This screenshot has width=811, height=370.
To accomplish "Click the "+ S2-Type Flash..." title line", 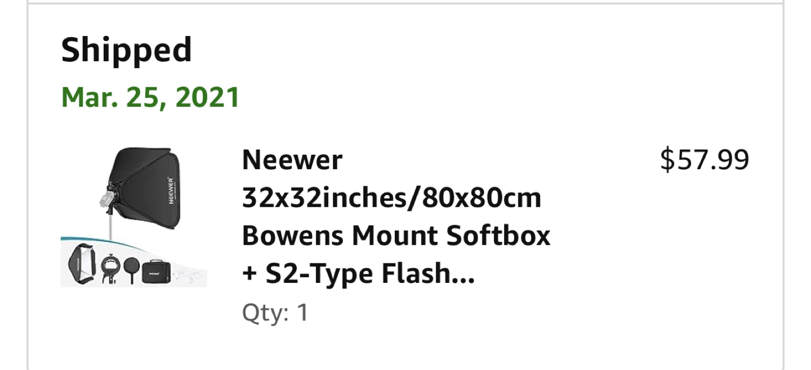I will click(x=358, y=274).
